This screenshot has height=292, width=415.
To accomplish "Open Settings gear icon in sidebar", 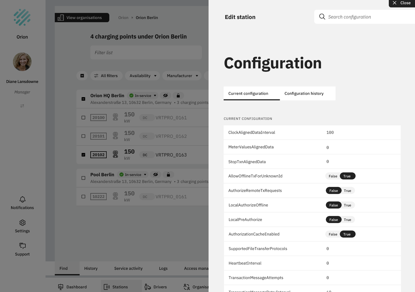I will pyautogui.click(x=22, y=223).
